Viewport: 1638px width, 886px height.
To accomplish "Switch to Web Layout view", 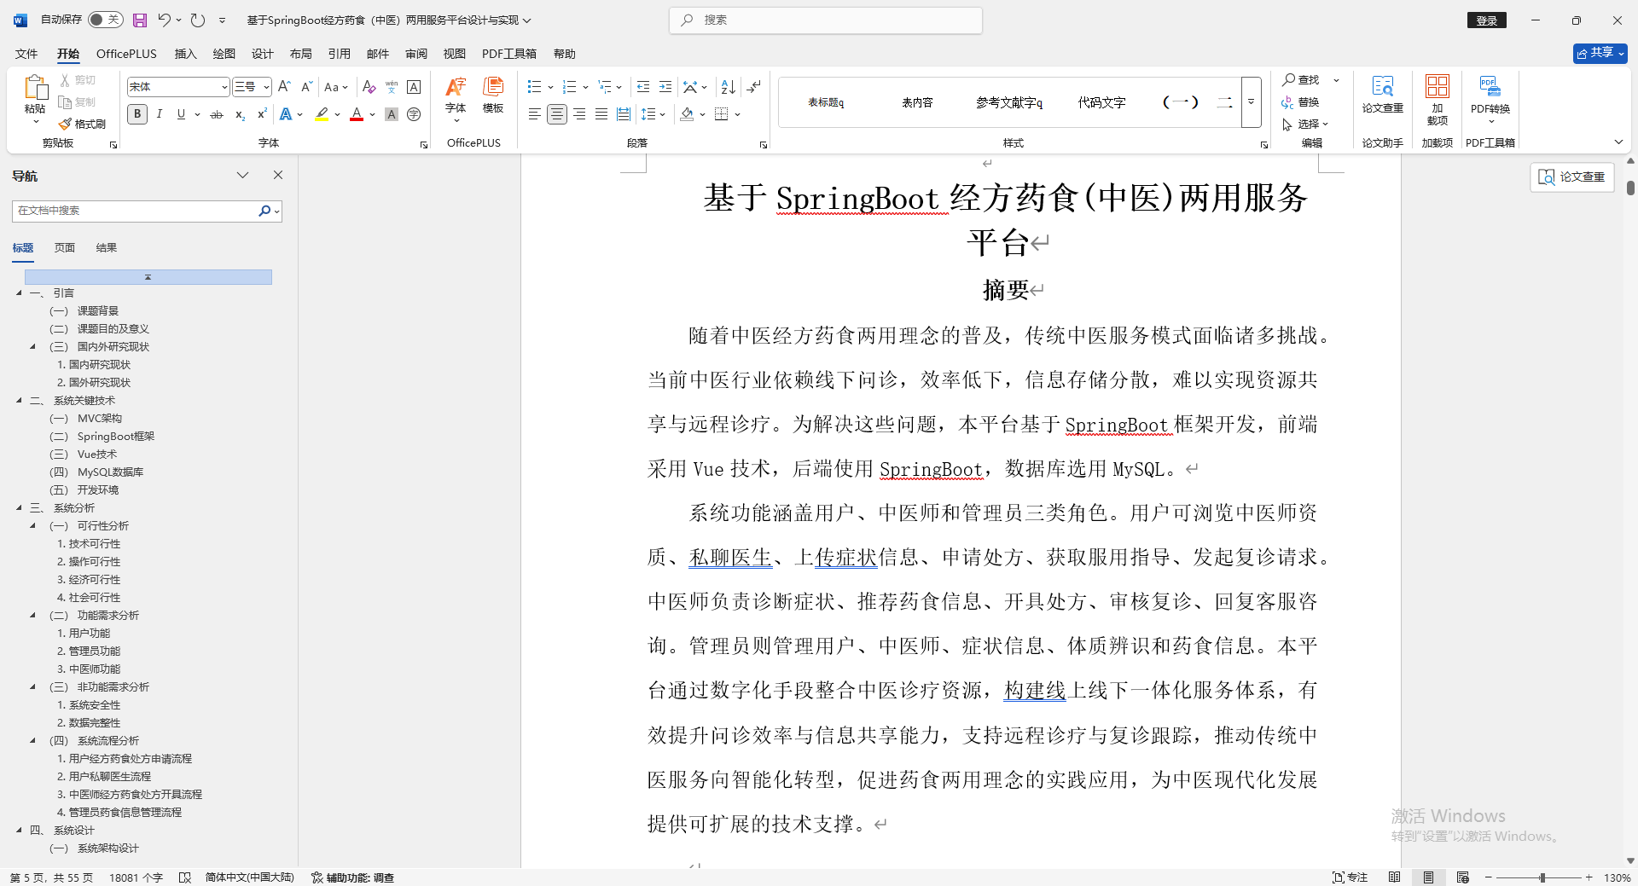I will 1463,877.
